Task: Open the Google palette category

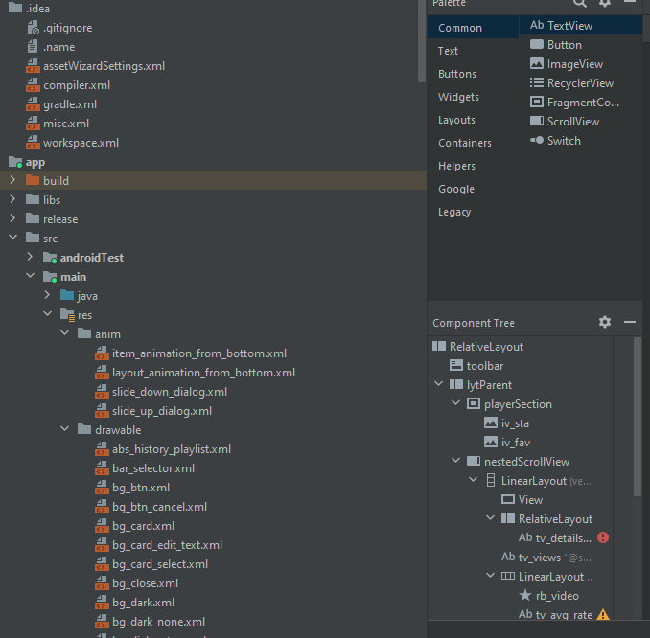Action: (x=456, y=189)
